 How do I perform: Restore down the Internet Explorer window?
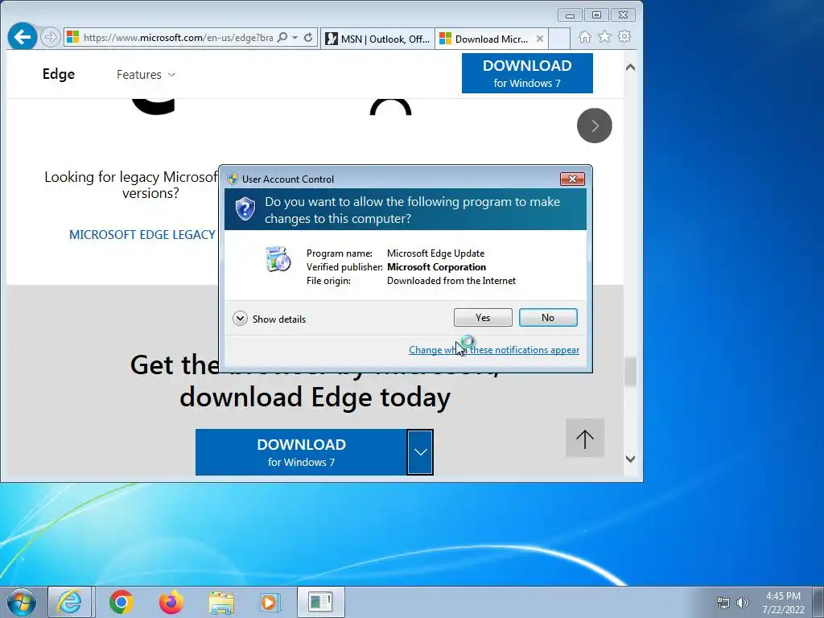click(596, 15)
